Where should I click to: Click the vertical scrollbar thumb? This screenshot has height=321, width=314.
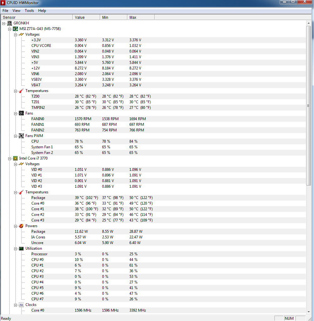pyautogui.click(x=309, y=106)
